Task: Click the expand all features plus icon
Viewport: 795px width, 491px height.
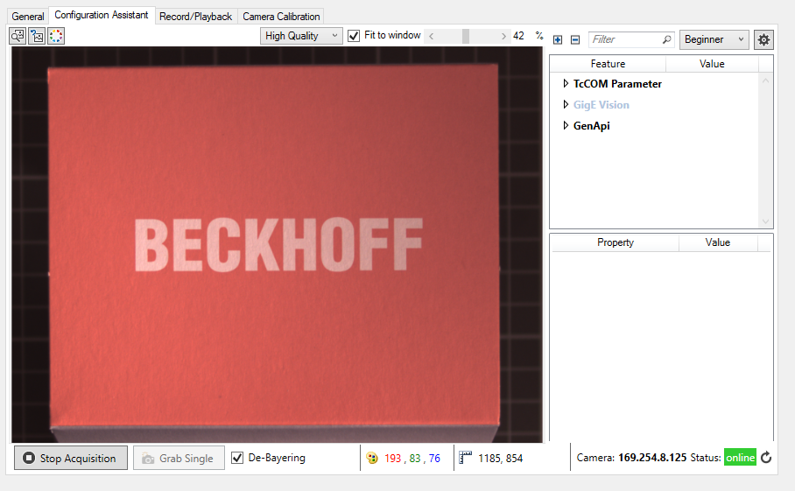Action: (558, 39)
